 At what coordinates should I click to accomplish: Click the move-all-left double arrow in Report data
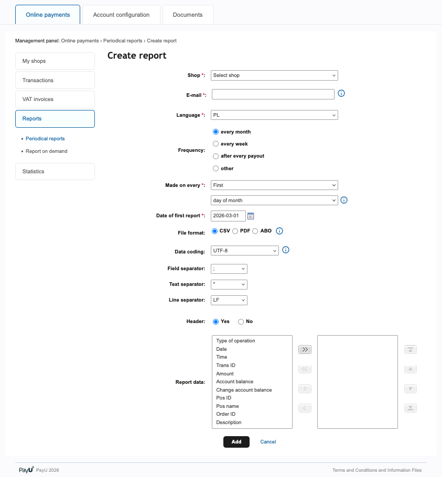tap(305, 369)
